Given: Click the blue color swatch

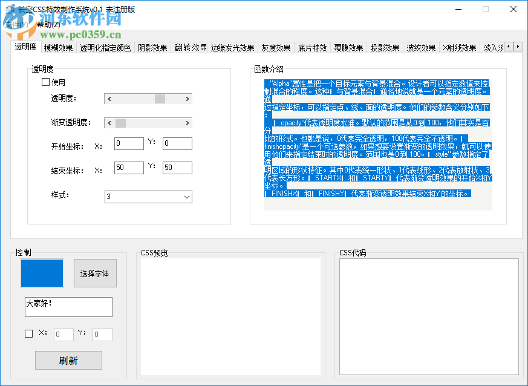Looking at the screenshot, I should pos(42,273).
